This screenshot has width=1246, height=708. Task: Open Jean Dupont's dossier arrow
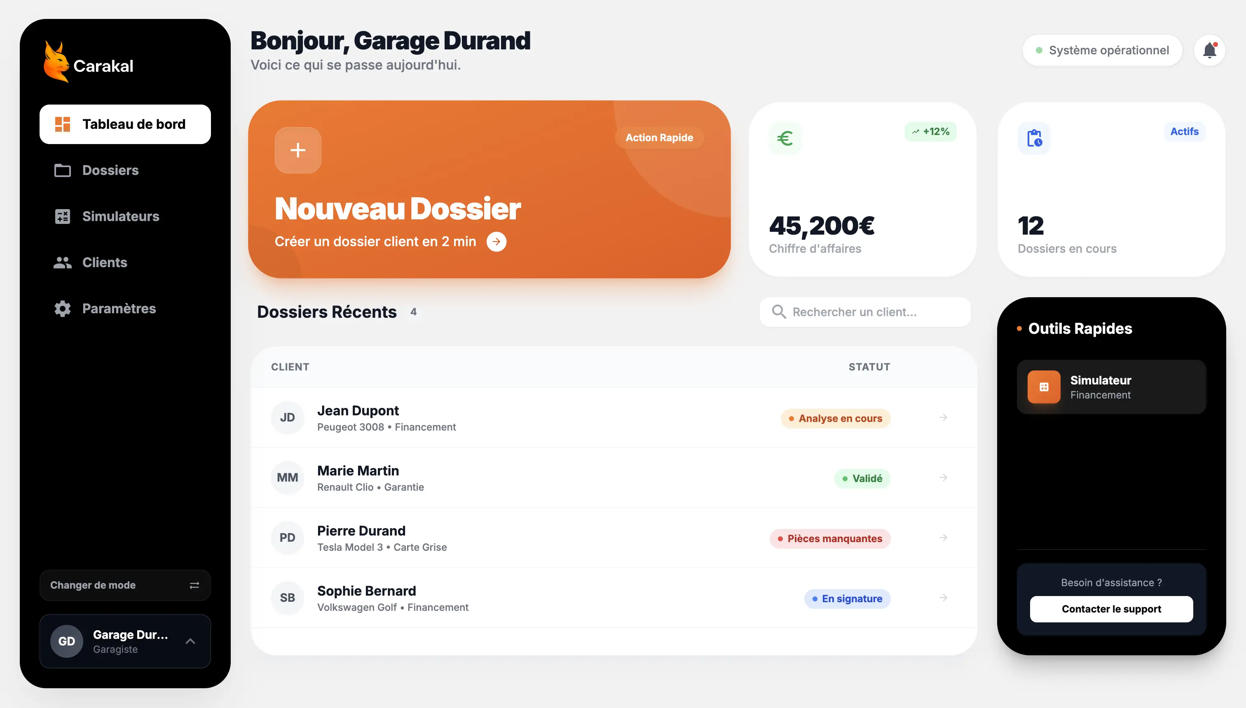943,417
